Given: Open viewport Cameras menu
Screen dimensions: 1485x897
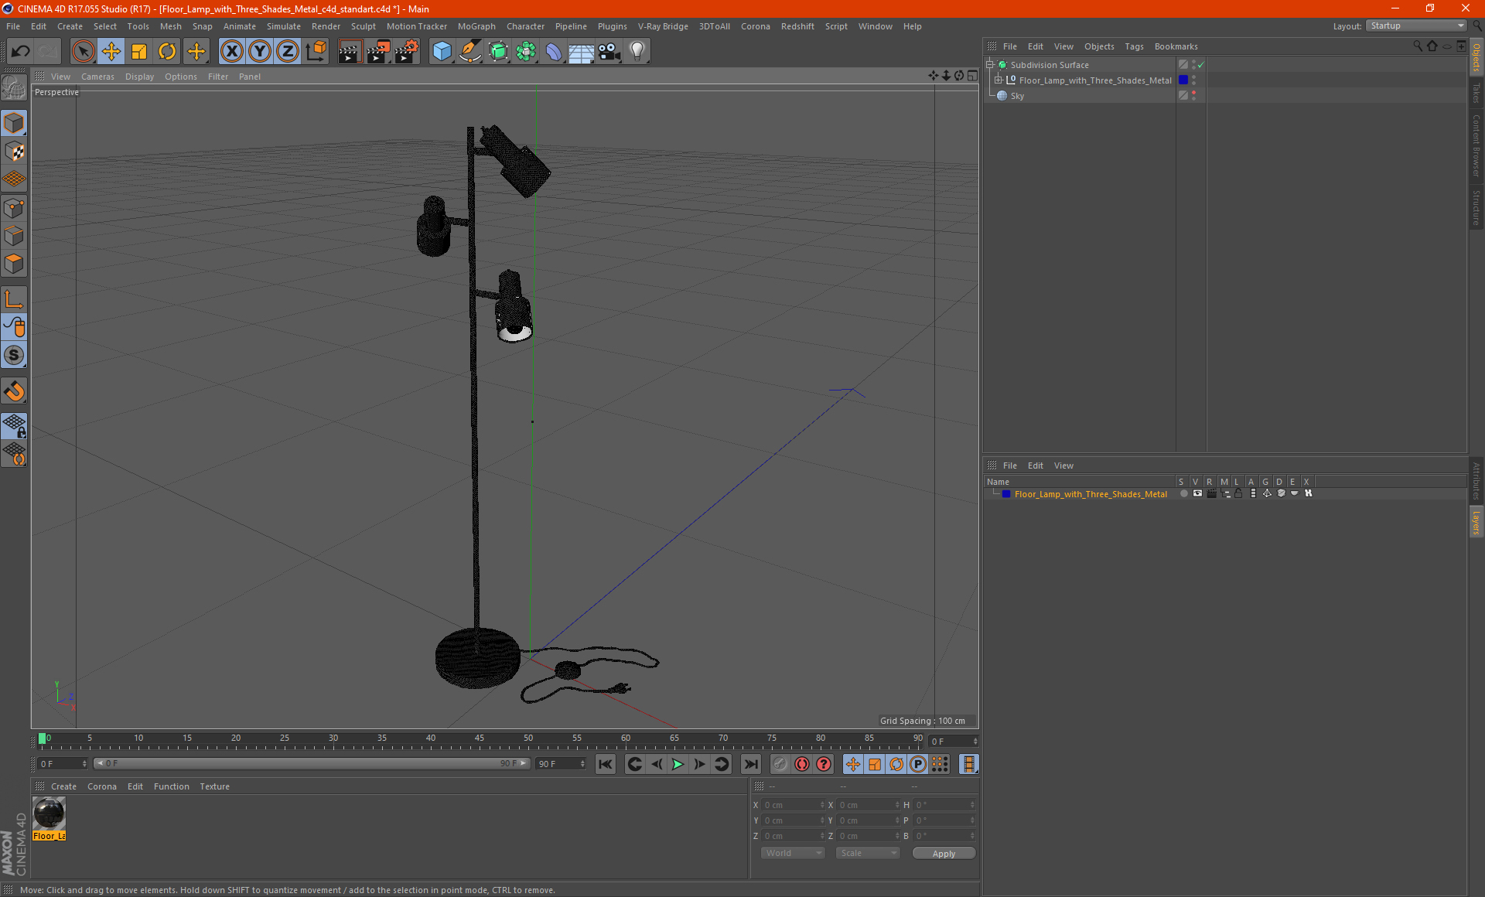Looking at the screenshot, I should tap(97, 77).
